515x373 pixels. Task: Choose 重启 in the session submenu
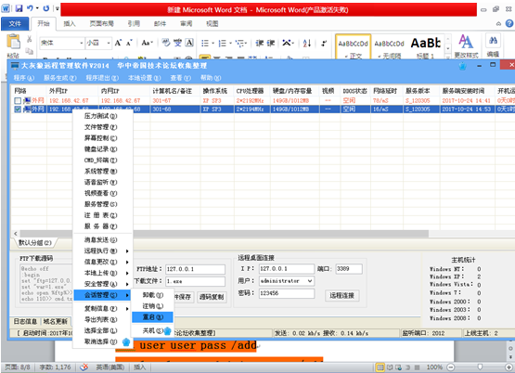(x=152, y=317)
